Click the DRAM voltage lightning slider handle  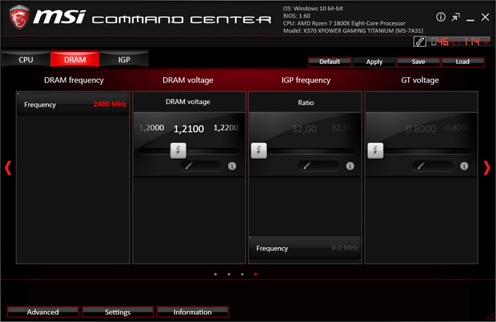click(x=178, y=151)
